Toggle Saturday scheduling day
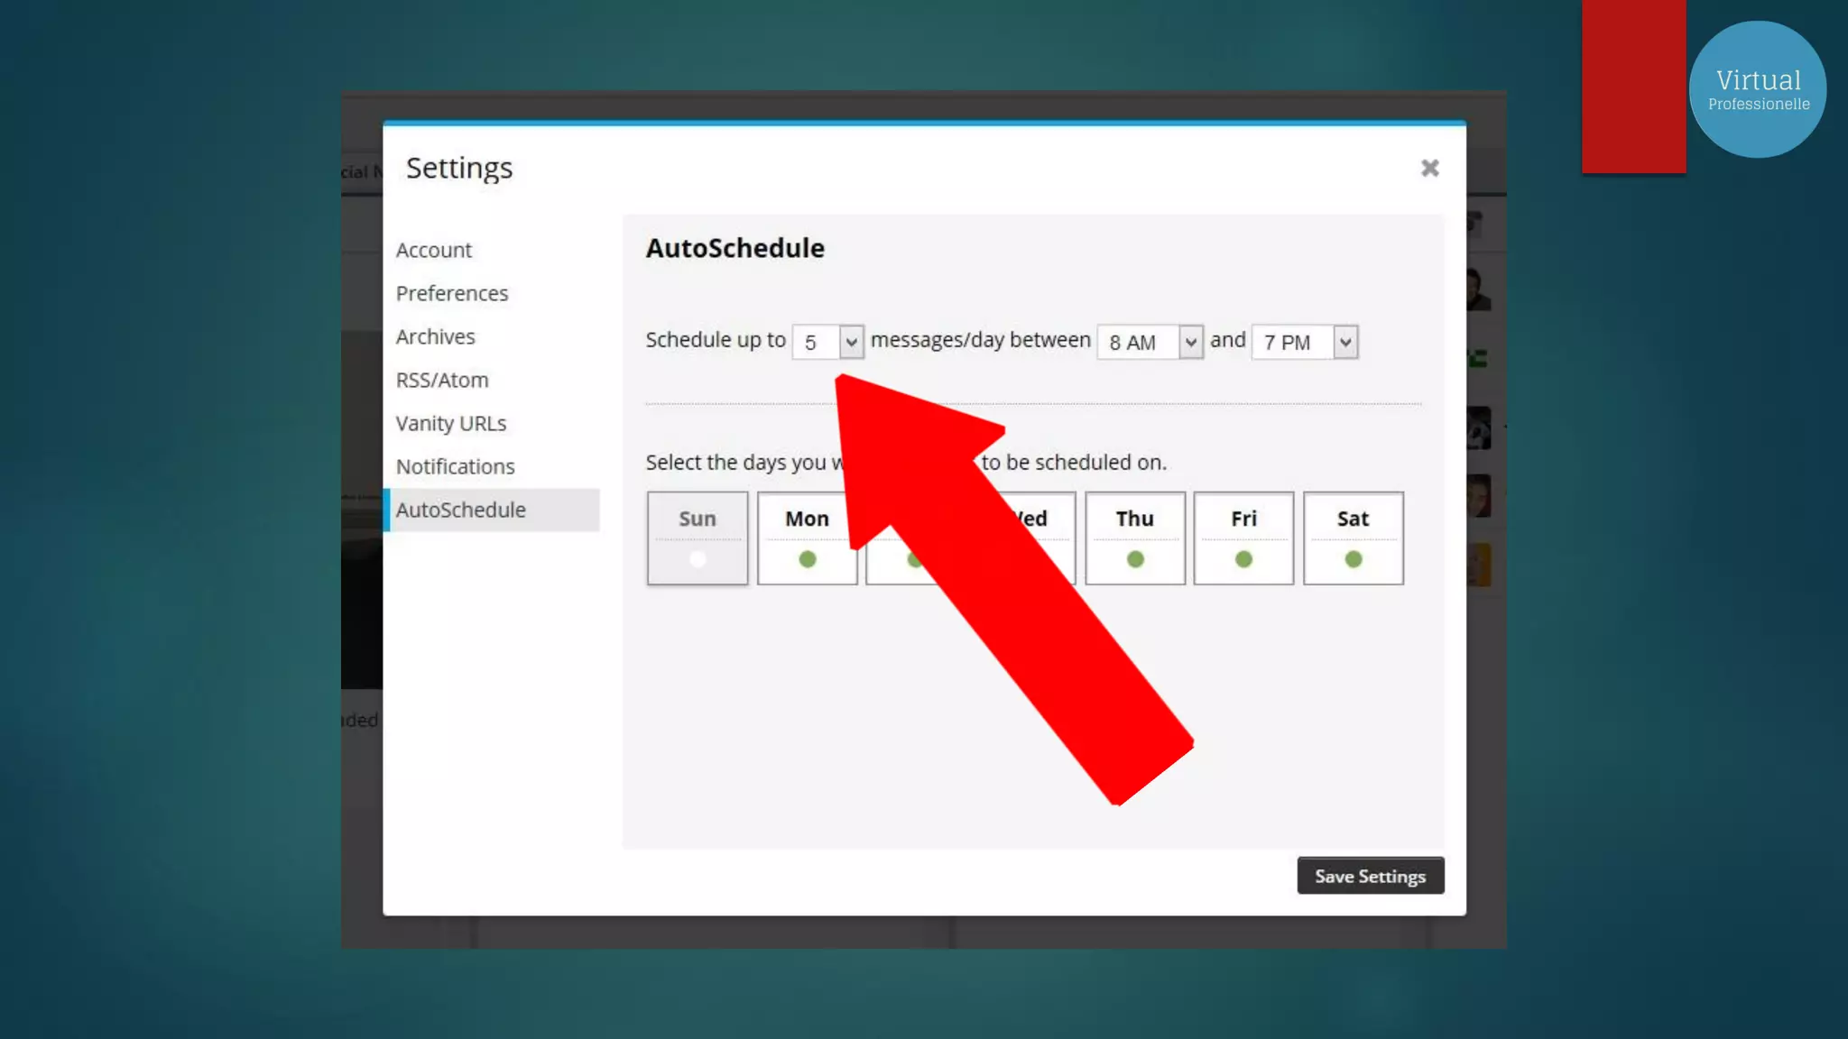Image resolution: width=1848 pixels, height=1039 pixels. click(1353, 538)
